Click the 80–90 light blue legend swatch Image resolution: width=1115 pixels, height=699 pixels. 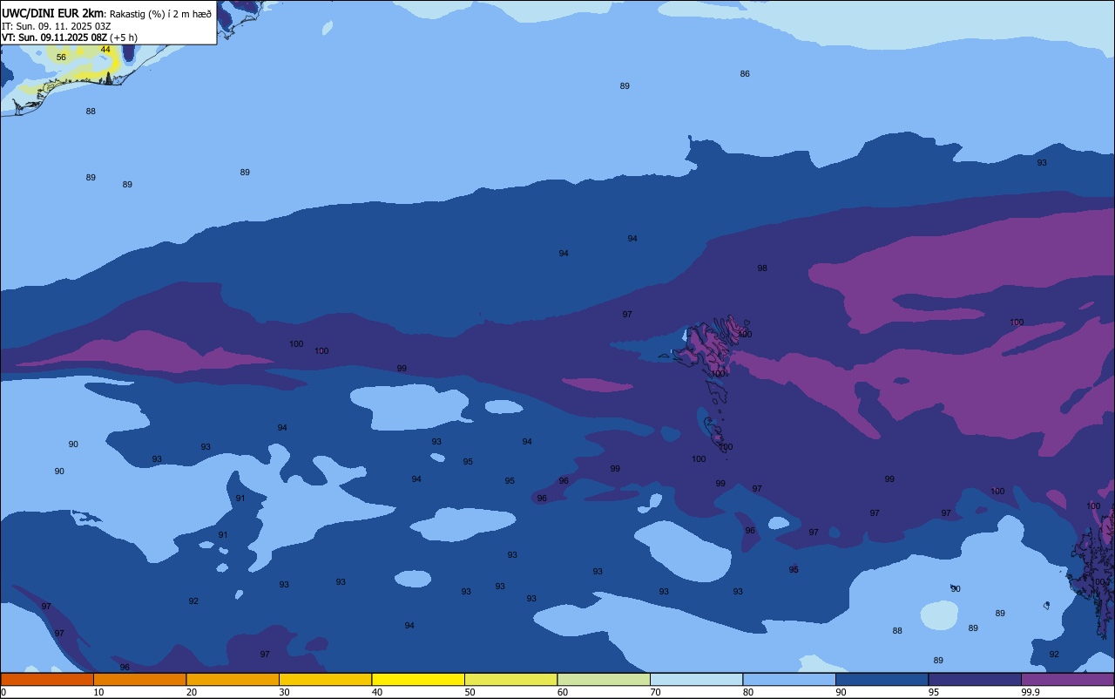(x=789, y=679)
